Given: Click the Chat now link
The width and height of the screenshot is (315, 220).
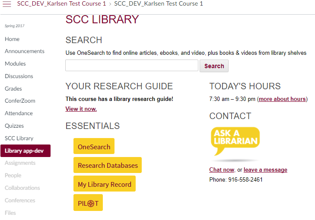Looking at the screenshot, I should 222,170.
